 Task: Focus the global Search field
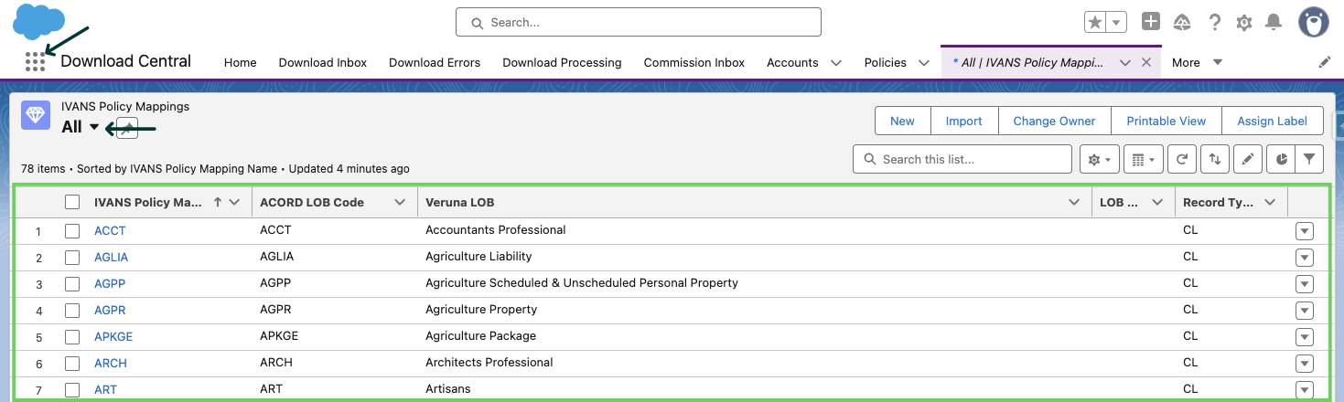tap(639, 22)
